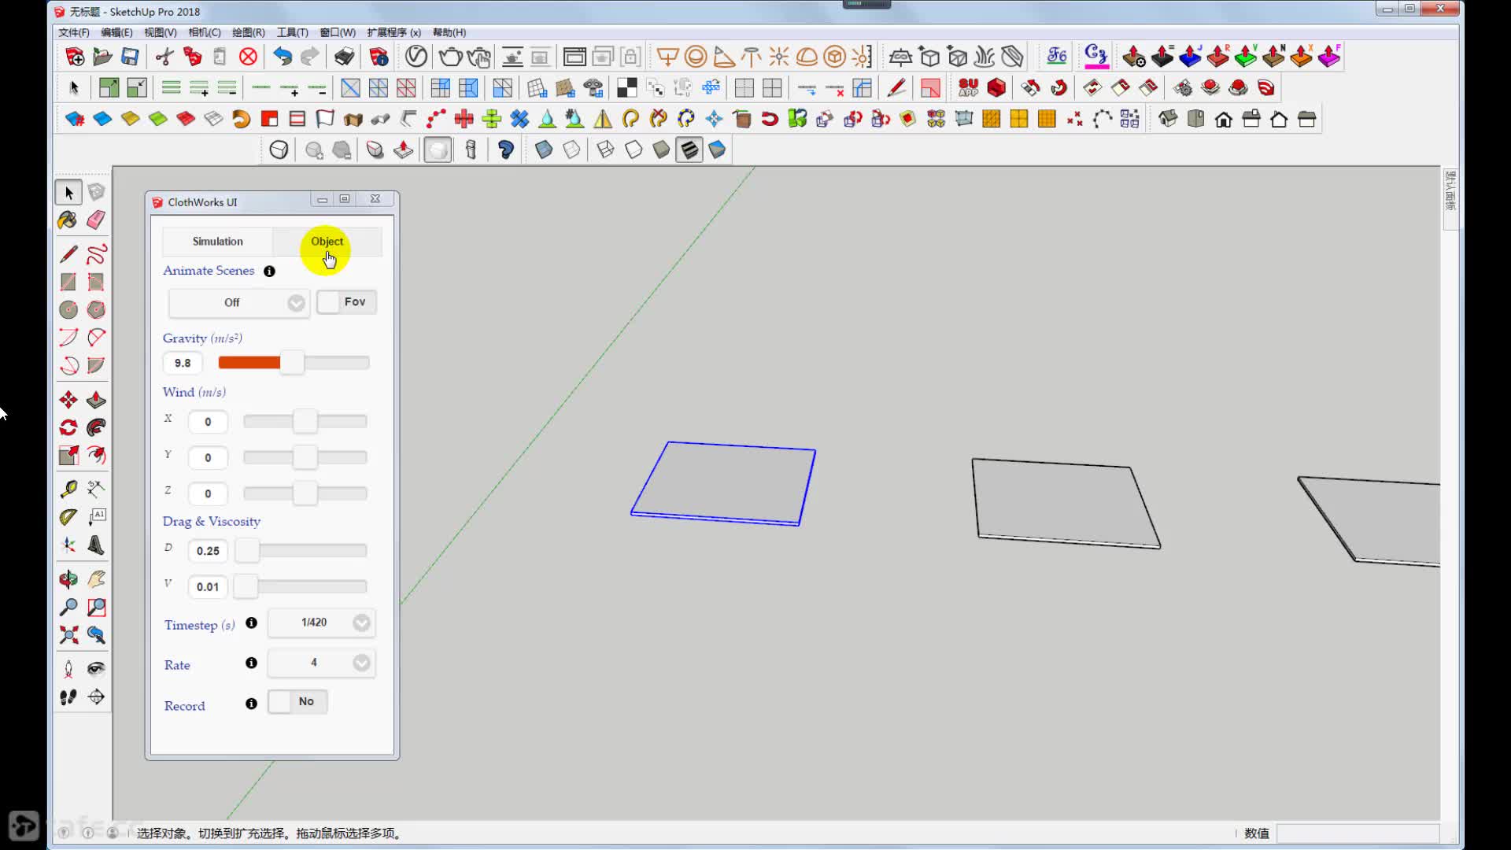The height and width of the screenshot is (850, 1511).
Task: Select the Rectangle tool in left toolbar
Action: tap(68, 282)
